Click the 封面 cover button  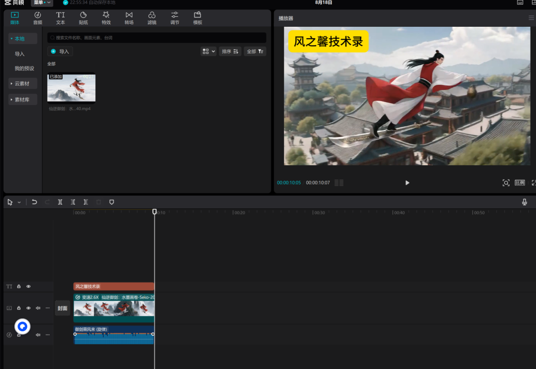62,308
